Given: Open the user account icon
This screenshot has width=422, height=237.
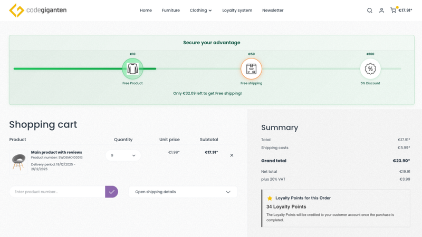Looking at the screenshot, I should 381,11.
